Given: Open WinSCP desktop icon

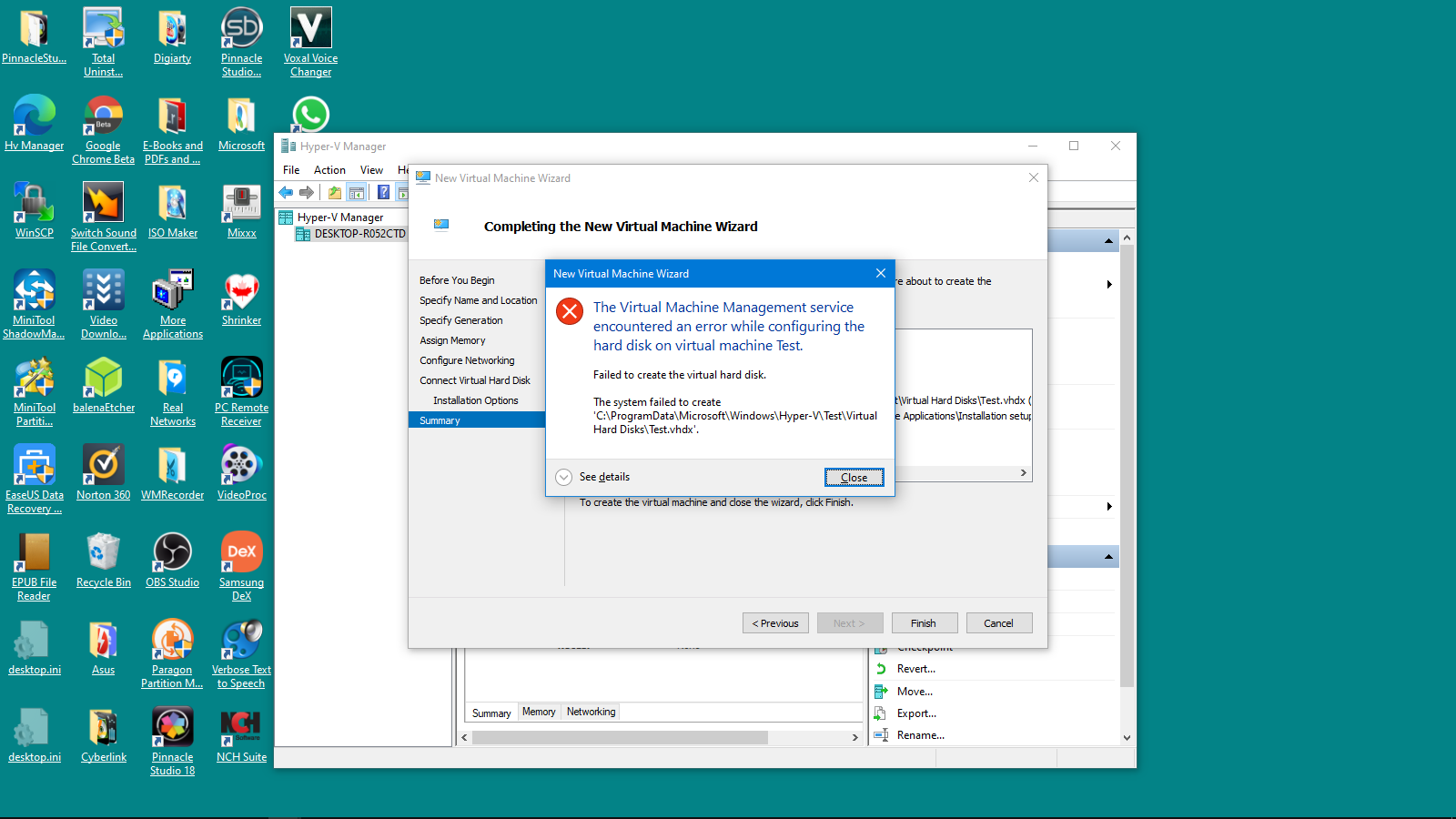Looking at the screenshot, I should click(x=35, y=210).
